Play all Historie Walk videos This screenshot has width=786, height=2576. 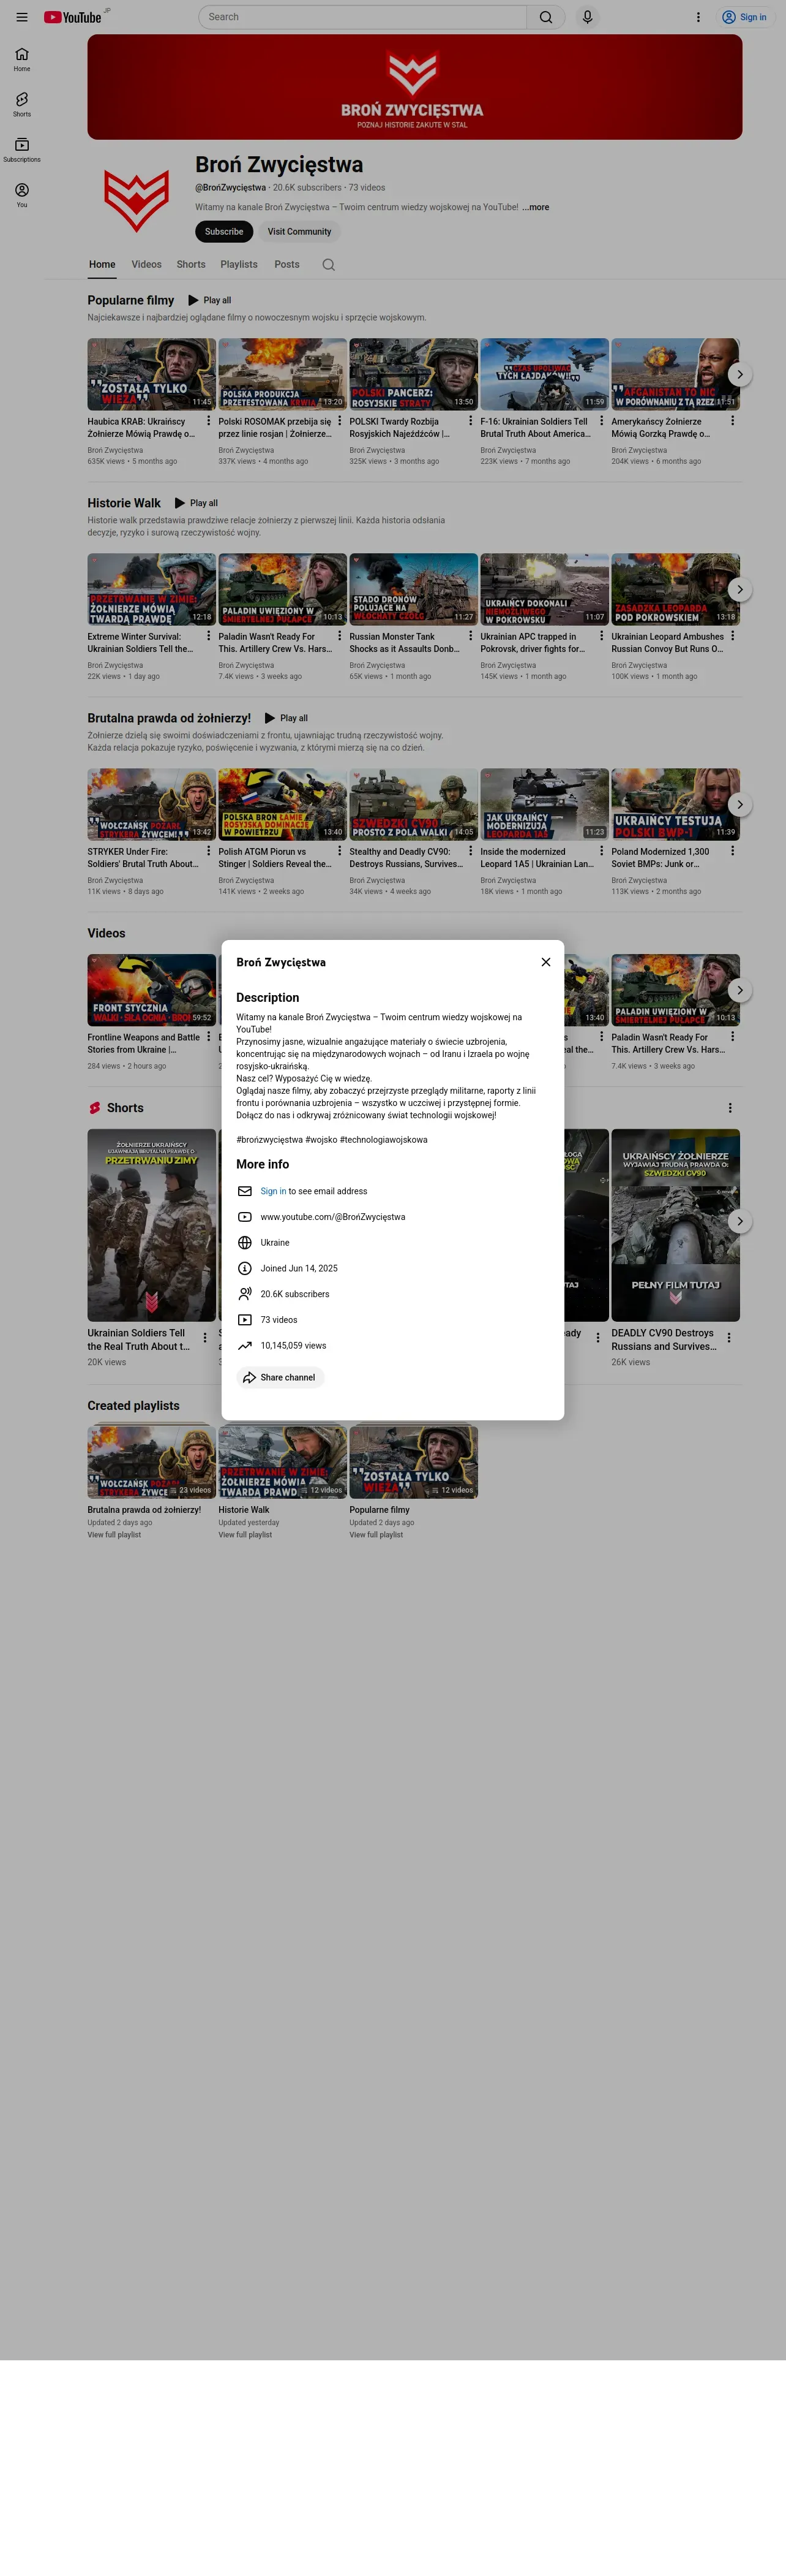pos(196,503)
